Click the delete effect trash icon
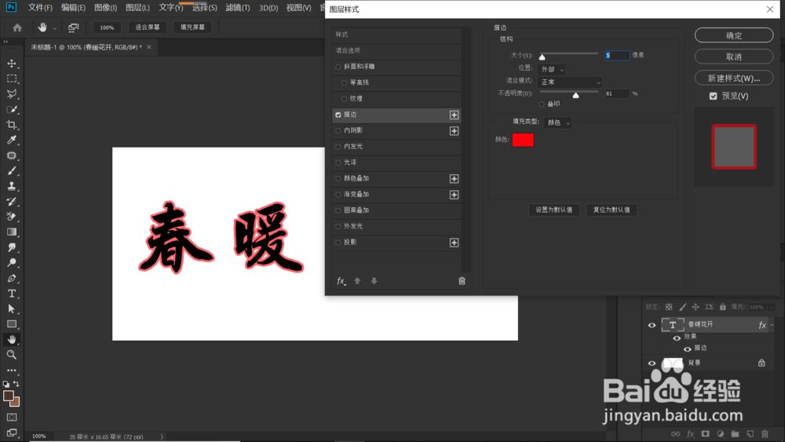The width and height of the screenshot is (785, 442). (462, 281)
